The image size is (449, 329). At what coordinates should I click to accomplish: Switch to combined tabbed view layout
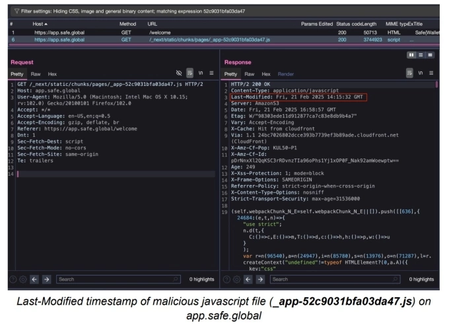pos(431,58)
